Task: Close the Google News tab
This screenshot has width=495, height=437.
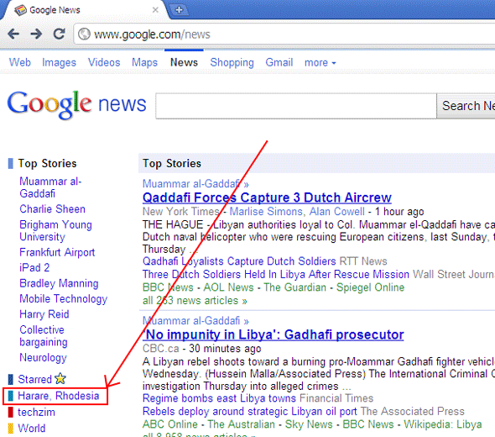Action: pos(155,10)
